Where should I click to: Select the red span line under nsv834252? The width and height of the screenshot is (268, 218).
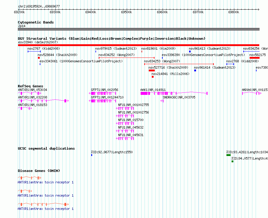[x=127, y=58]
